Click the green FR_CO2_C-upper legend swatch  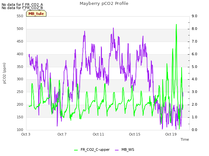click(76, 150)
